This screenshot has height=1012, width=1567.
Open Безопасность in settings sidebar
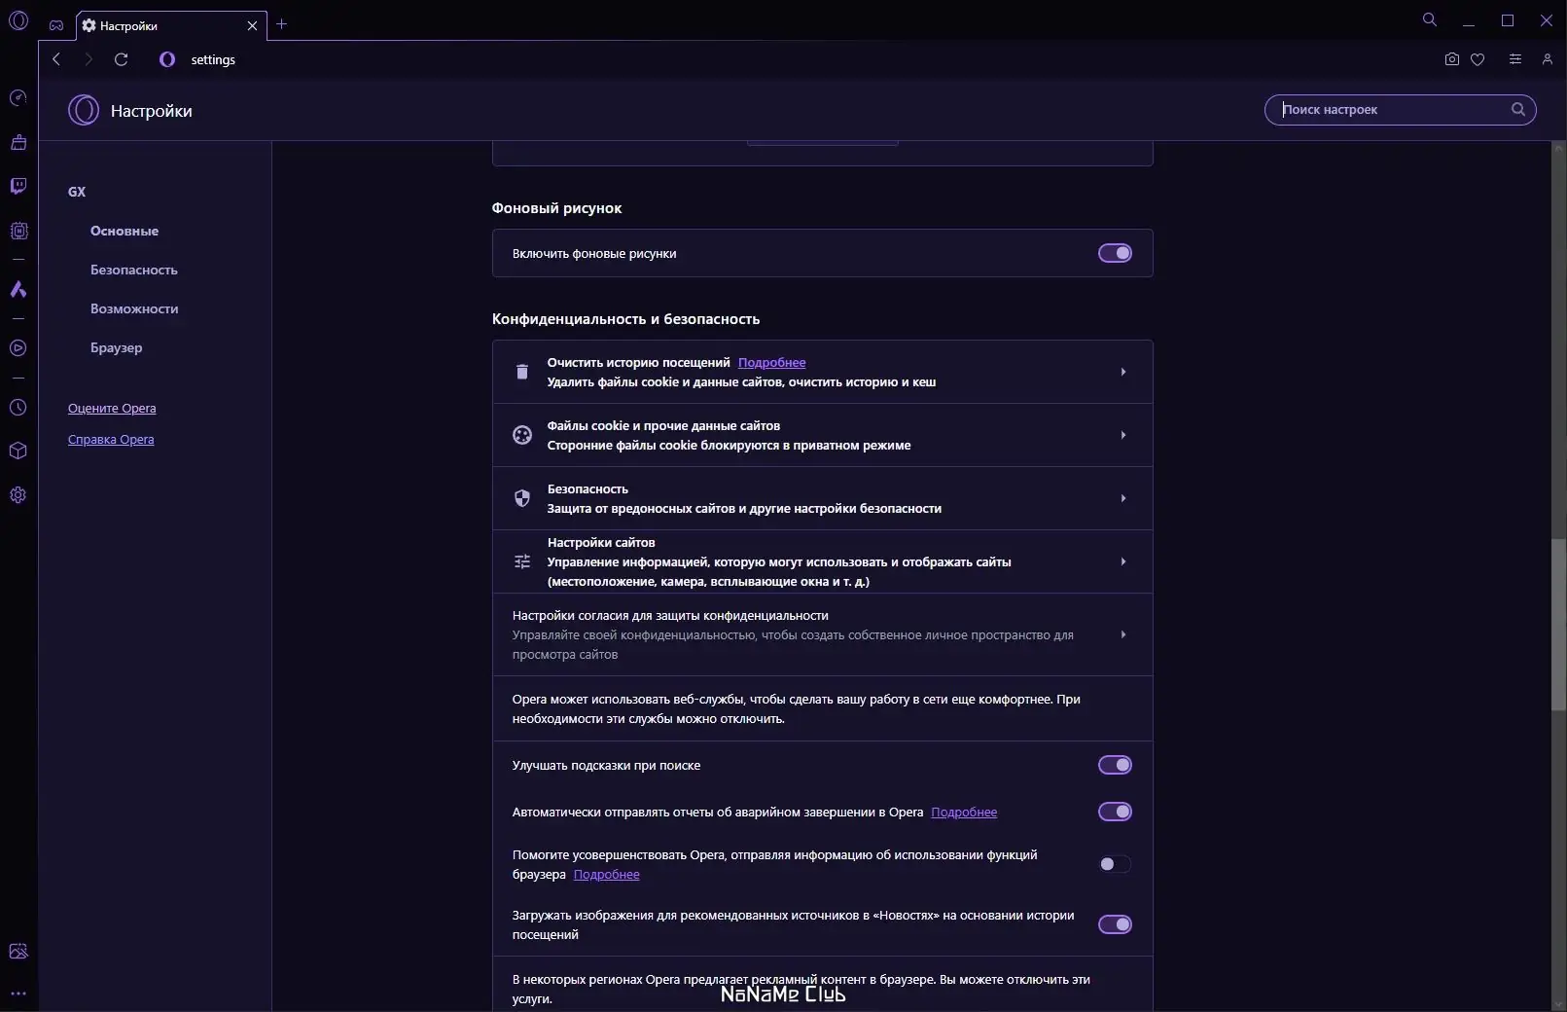pos(134,270)
